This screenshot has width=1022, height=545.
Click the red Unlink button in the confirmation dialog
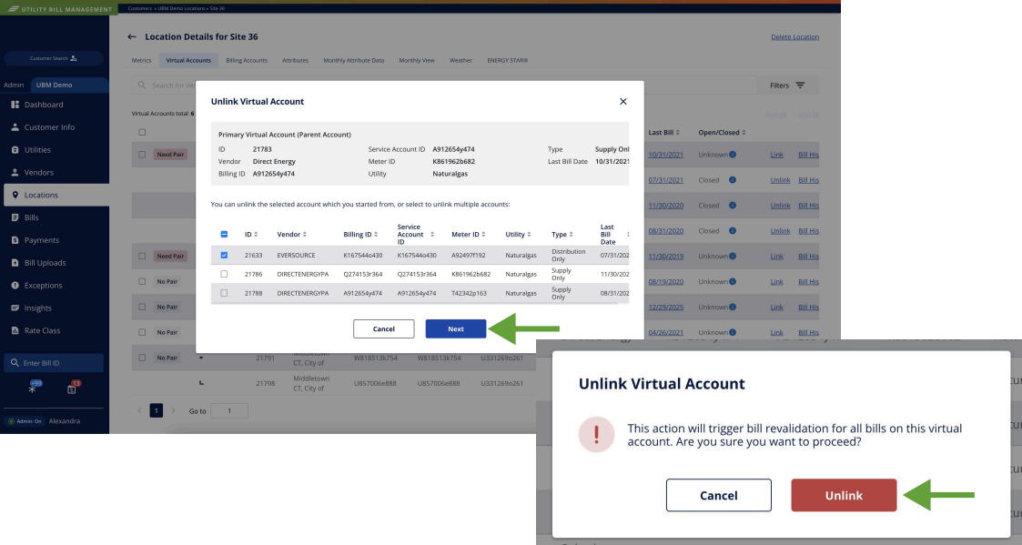coord(844,496)
